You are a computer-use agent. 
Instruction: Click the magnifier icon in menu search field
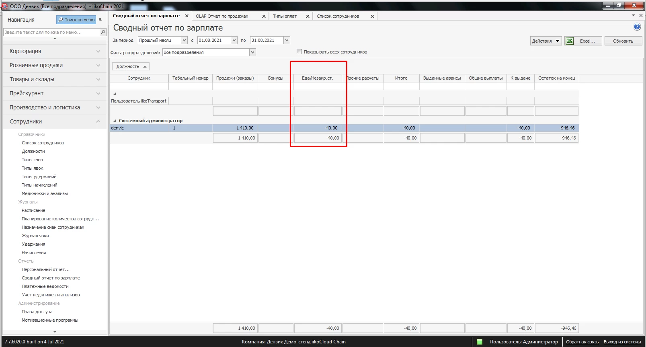(x=103, y=32)
